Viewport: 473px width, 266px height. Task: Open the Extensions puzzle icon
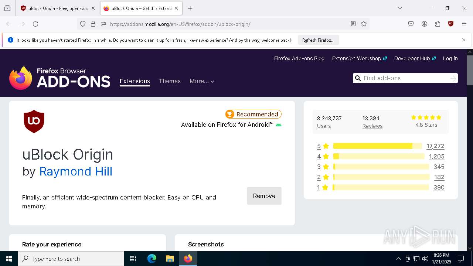coord(438,24)
